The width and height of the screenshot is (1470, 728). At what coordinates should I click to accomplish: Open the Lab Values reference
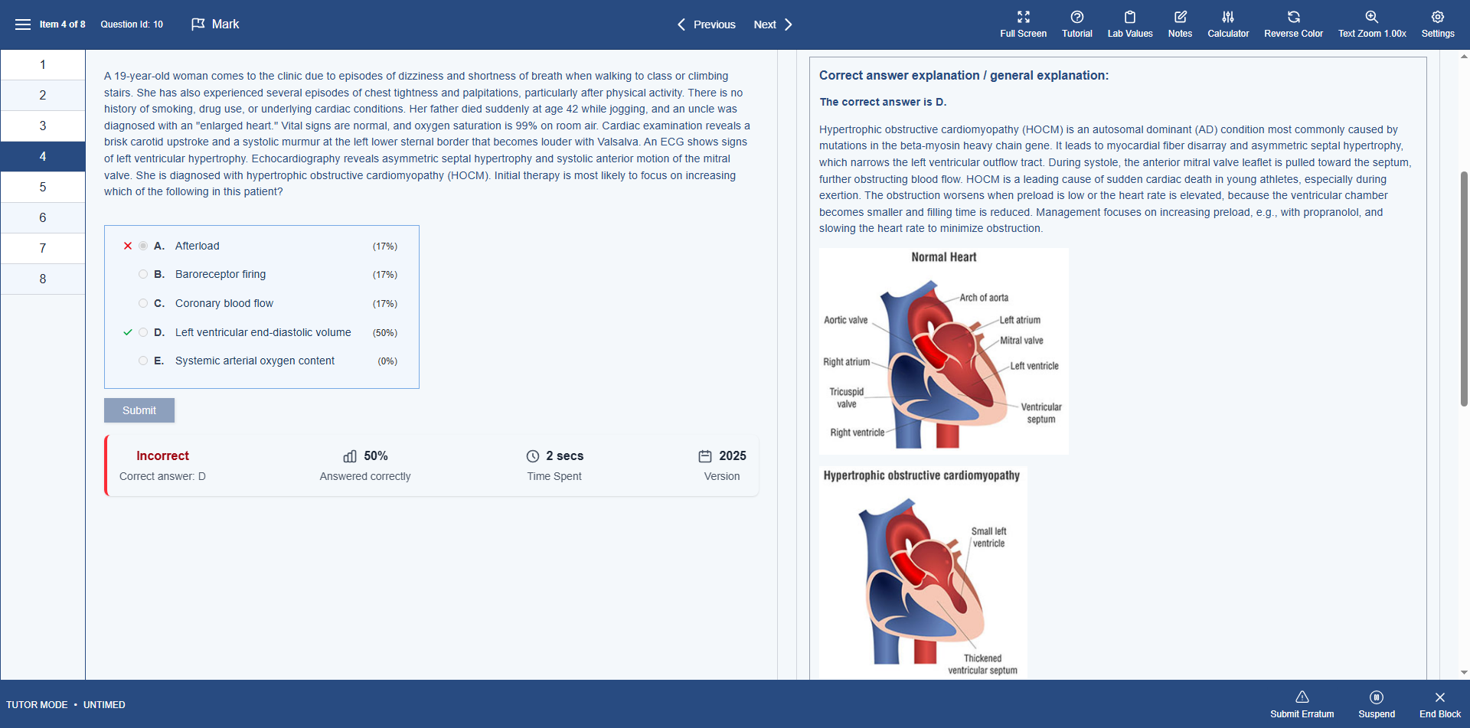point(1129,23)
